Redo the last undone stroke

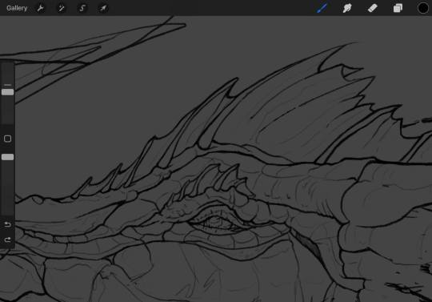click(x=7, y=240)
